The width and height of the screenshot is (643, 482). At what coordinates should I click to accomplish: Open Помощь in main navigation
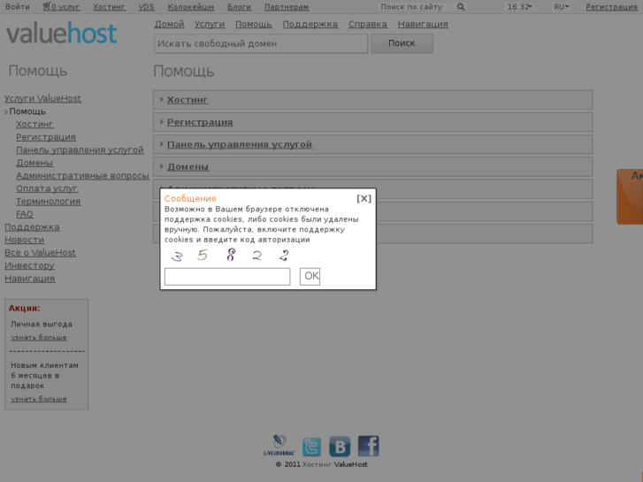click(254, 24)
